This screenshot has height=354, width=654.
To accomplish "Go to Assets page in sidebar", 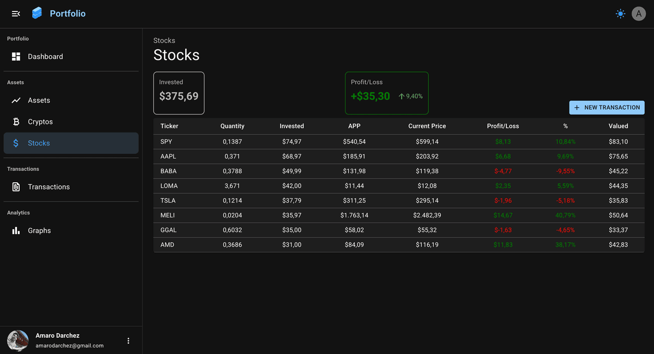I will point(71,100).
